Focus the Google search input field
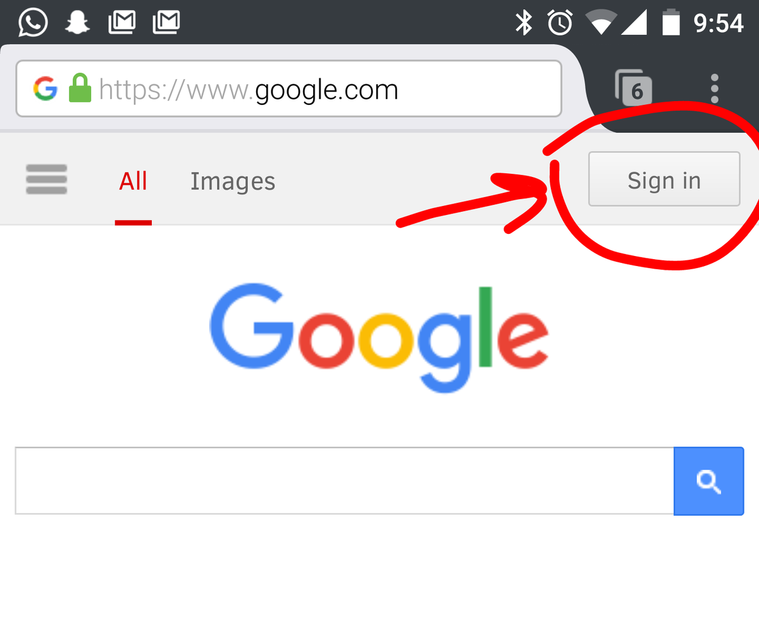 pos(345,481)
